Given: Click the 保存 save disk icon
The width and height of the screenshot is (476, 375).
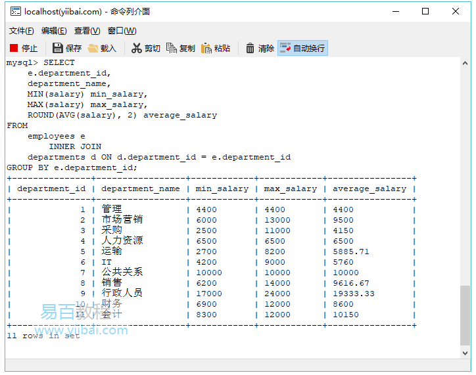Looking at the screenshot, I should coord(57,48).
